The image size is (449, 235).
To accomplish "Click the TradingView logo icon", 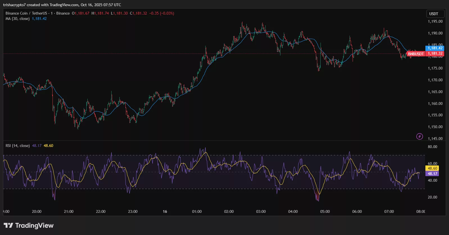I will click(x=8, y=225).
